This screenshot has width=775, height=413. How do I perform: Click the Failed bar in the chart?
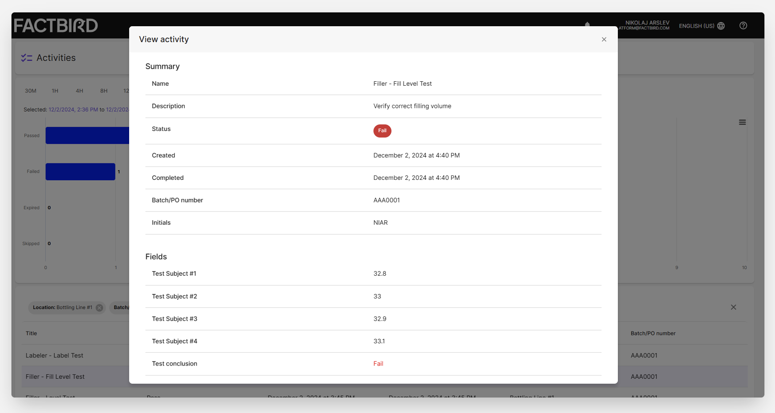tap(80, 171)
